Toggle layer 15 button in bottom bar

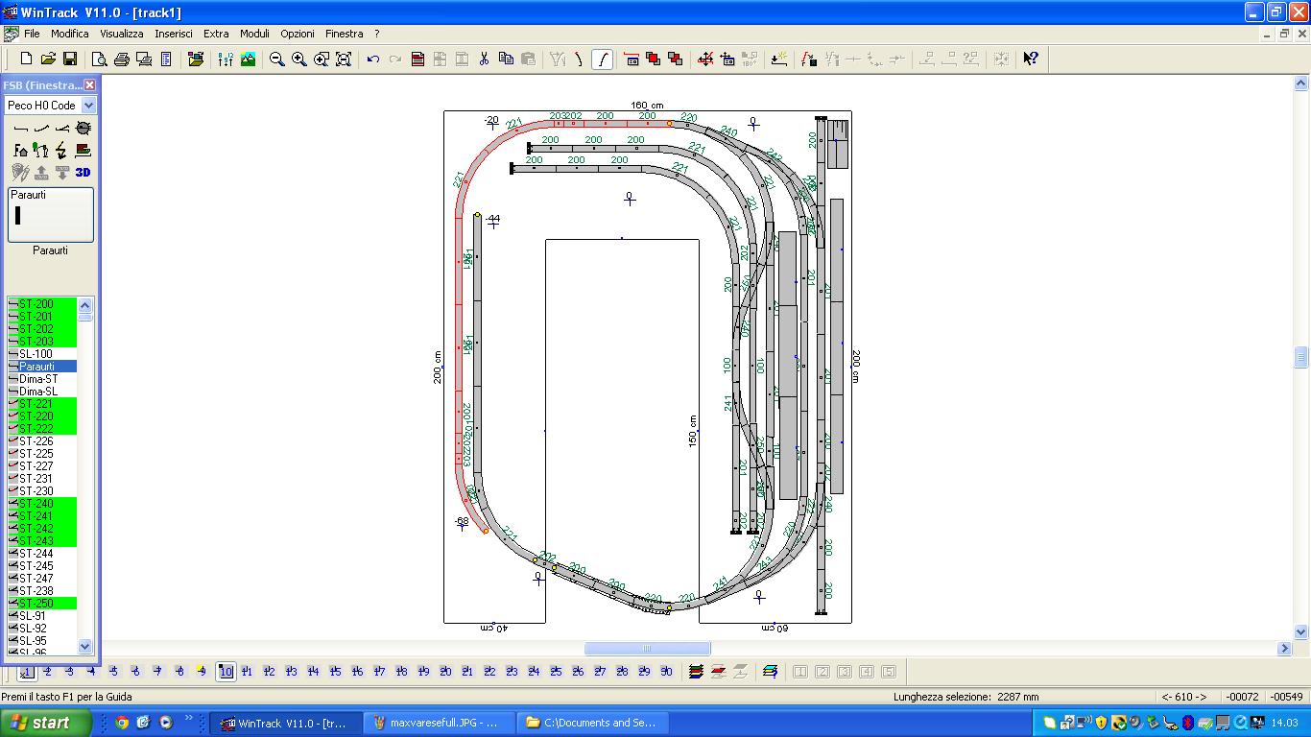coord(335,672)
